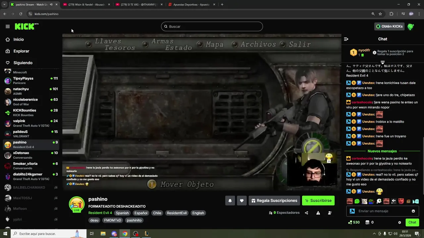Click the browser address bar URL

point(46,14)
